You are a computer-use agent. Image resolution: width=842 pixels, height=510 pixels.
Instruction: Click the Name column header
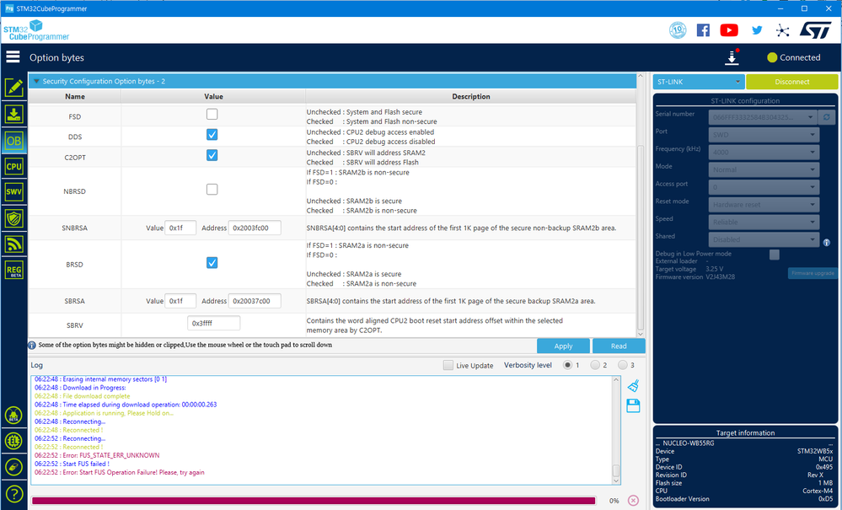tap(75, 97)
